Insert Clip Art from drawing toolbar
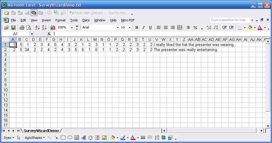The width and height of the screenshot is (272, 143). coord(98,138)
